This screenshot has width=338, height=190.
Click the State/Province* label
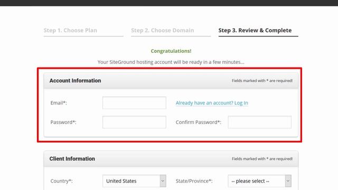coord(194,181)
